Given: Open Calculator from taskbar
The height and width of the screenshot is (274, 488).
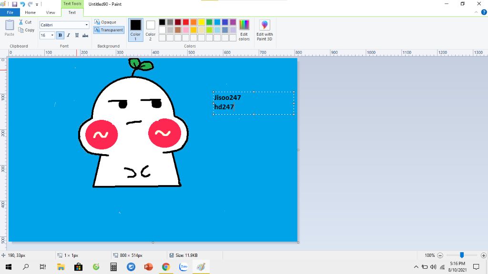Looking at the screenshot, I should click(113, 267).
